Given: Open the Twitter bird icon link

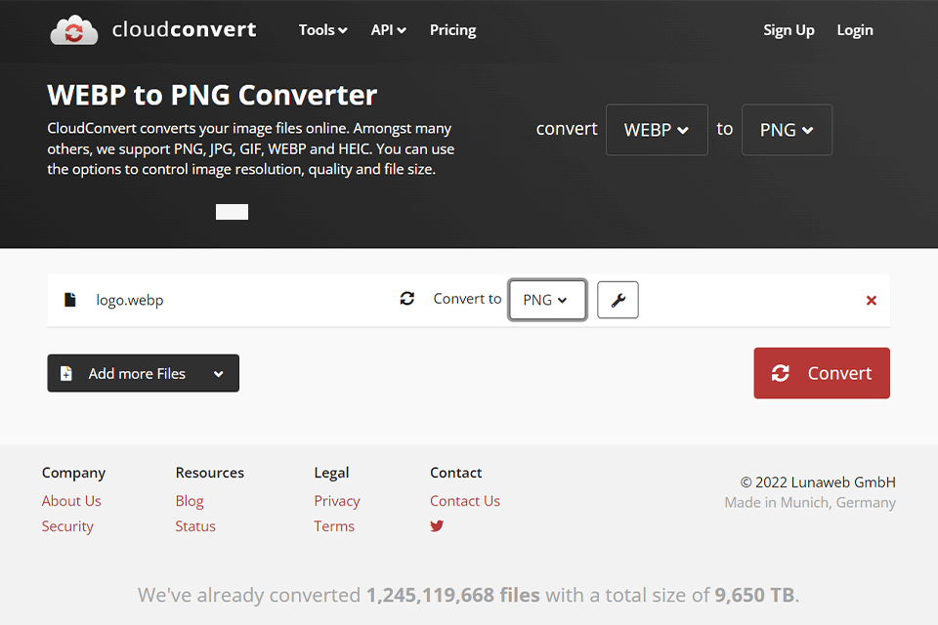Looking at the screenshot, I should (437, 525).
